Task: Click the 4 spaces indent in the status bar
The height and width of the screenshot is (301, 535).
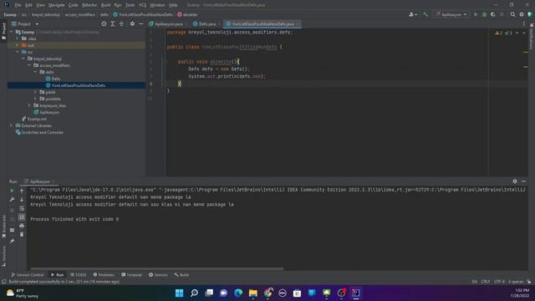Action: (516, 282)
